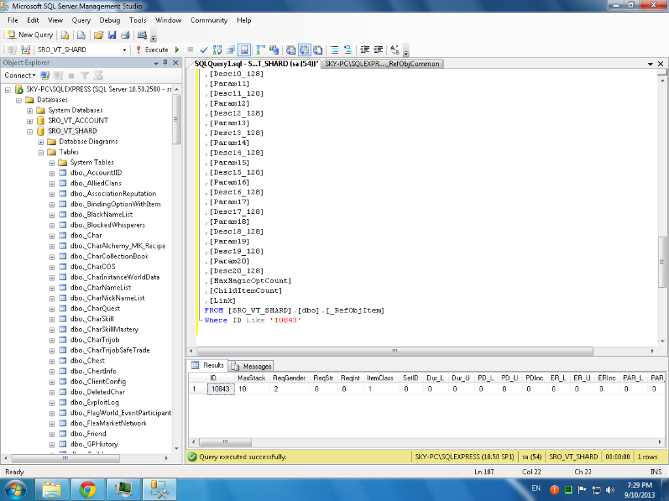669x501 pixels.
Task: Start debugging with the green arrow
Action: tap(177, 50)
